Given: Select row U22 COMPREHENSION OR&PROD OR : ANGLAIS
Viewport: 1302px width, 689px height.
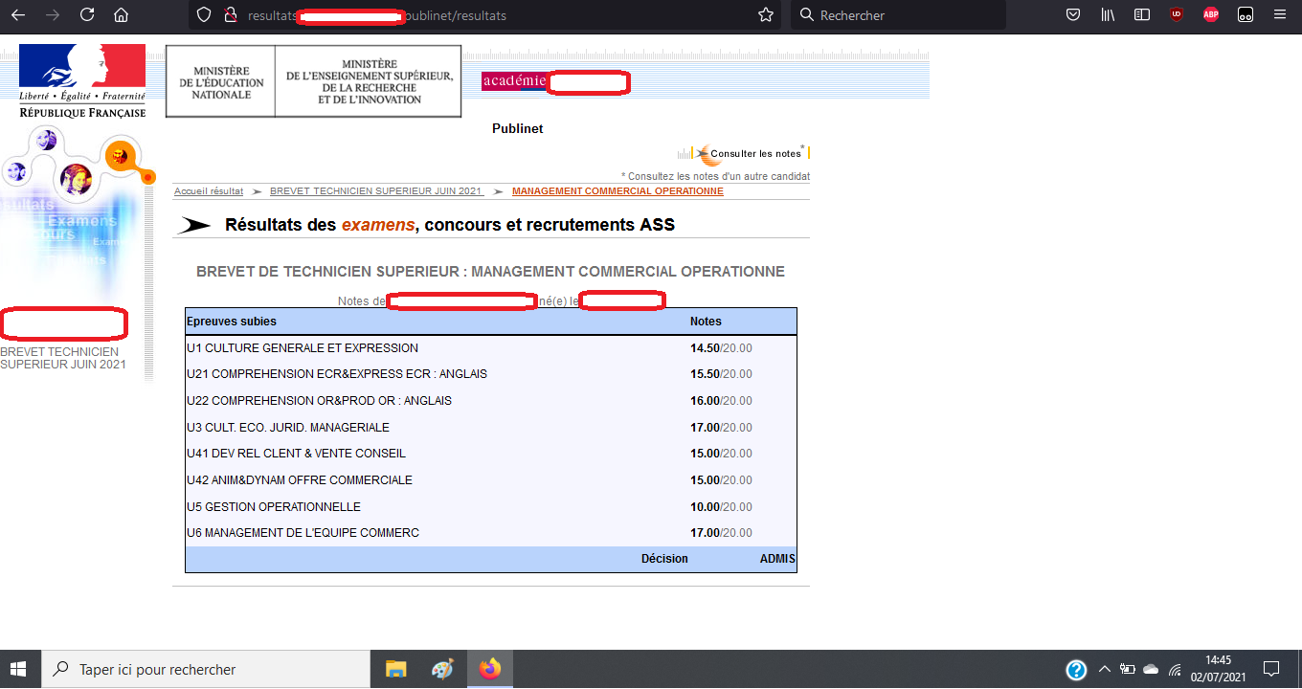Looking at the screenshot, I should coord(490,401).
